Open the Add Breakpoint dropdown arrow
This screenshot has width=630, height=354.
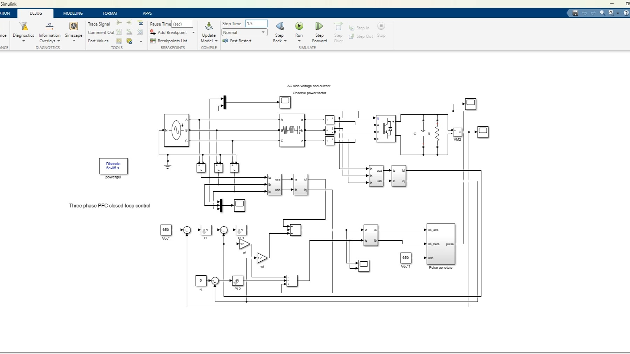(x=193, y=32)
